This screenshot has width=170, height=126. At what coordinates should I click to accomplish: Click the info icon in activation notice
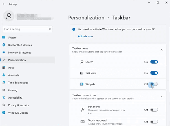[x=74, y=29]
